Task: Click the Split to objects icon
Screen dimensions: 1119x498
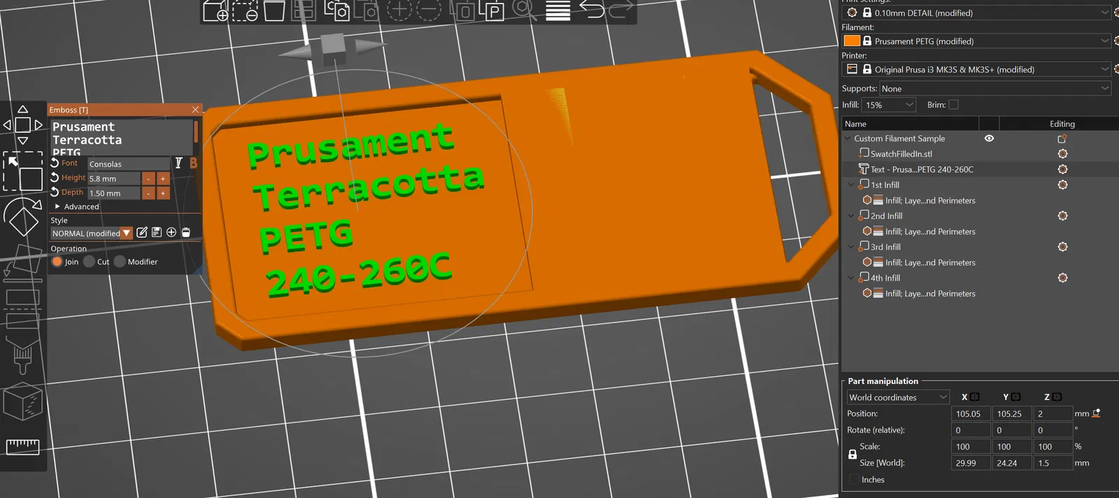Action: 462,10
